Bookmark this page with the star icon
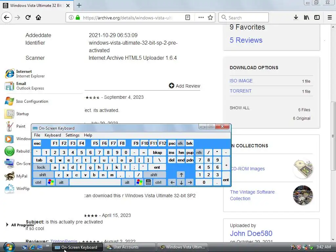This screenshot has width=336, height=252. click(210, 18)
